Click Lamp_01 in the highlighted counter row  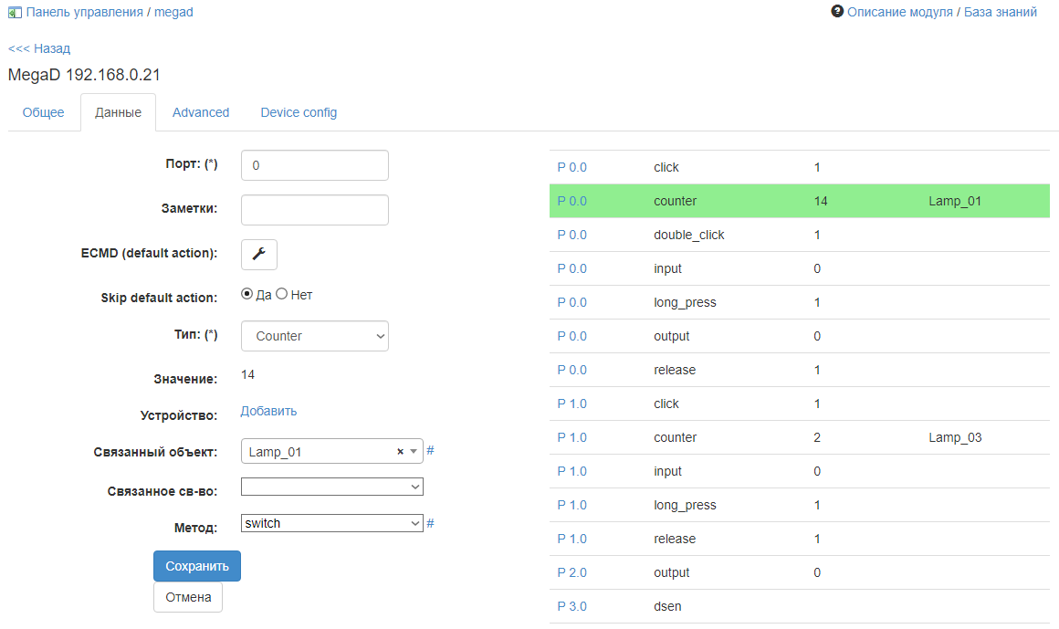pyautogui.click(x=955, y=201)
